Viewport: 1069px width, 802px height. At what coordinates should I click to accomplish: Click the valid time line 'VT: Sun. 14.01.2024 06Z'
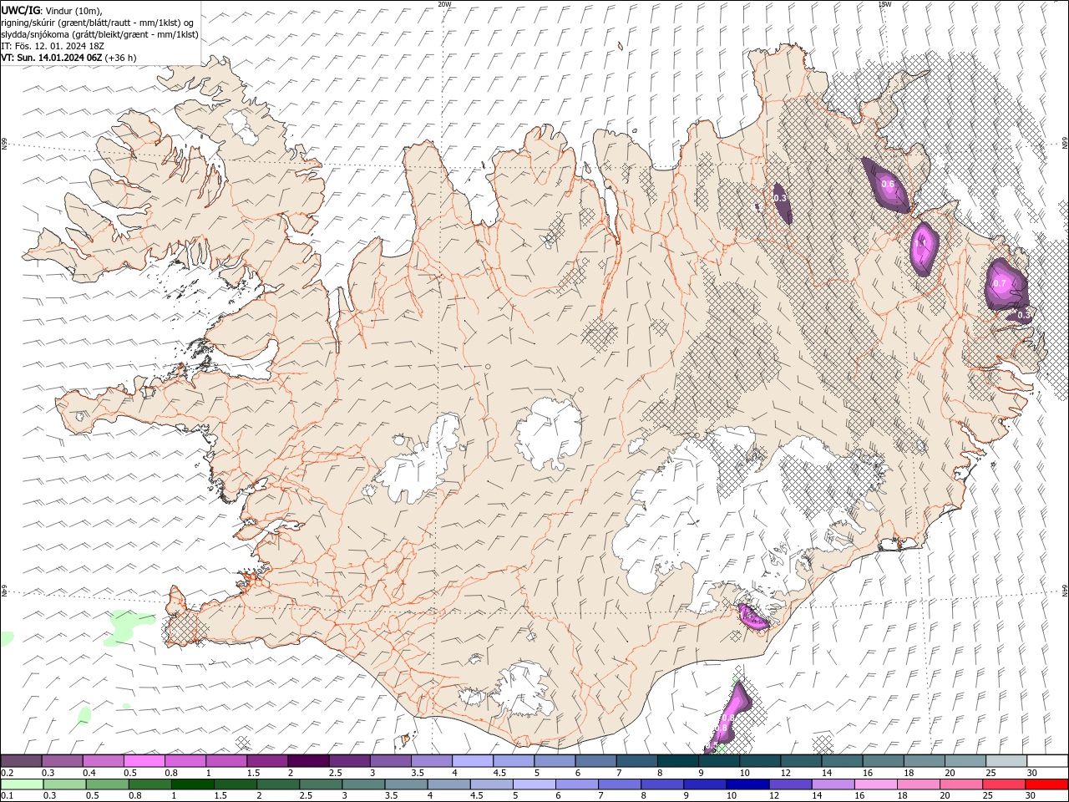[x=52, y=58]
